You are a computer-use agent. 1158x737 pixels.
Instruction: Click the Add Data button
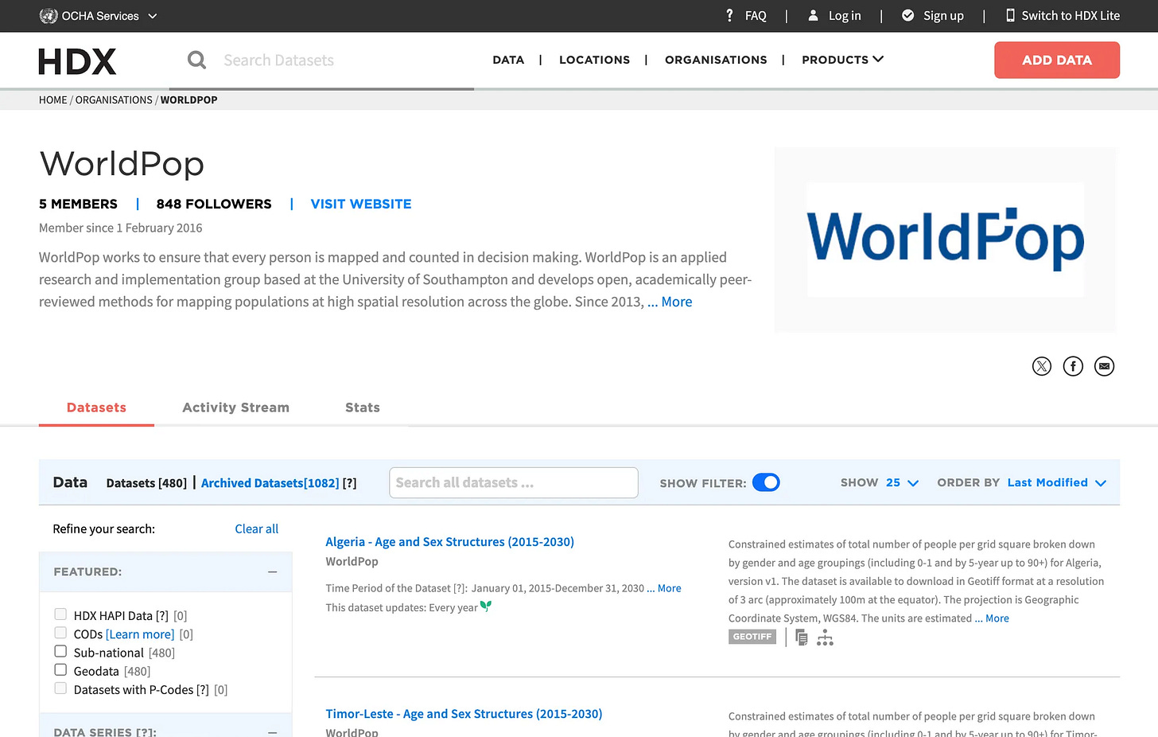coord(1057,60)
